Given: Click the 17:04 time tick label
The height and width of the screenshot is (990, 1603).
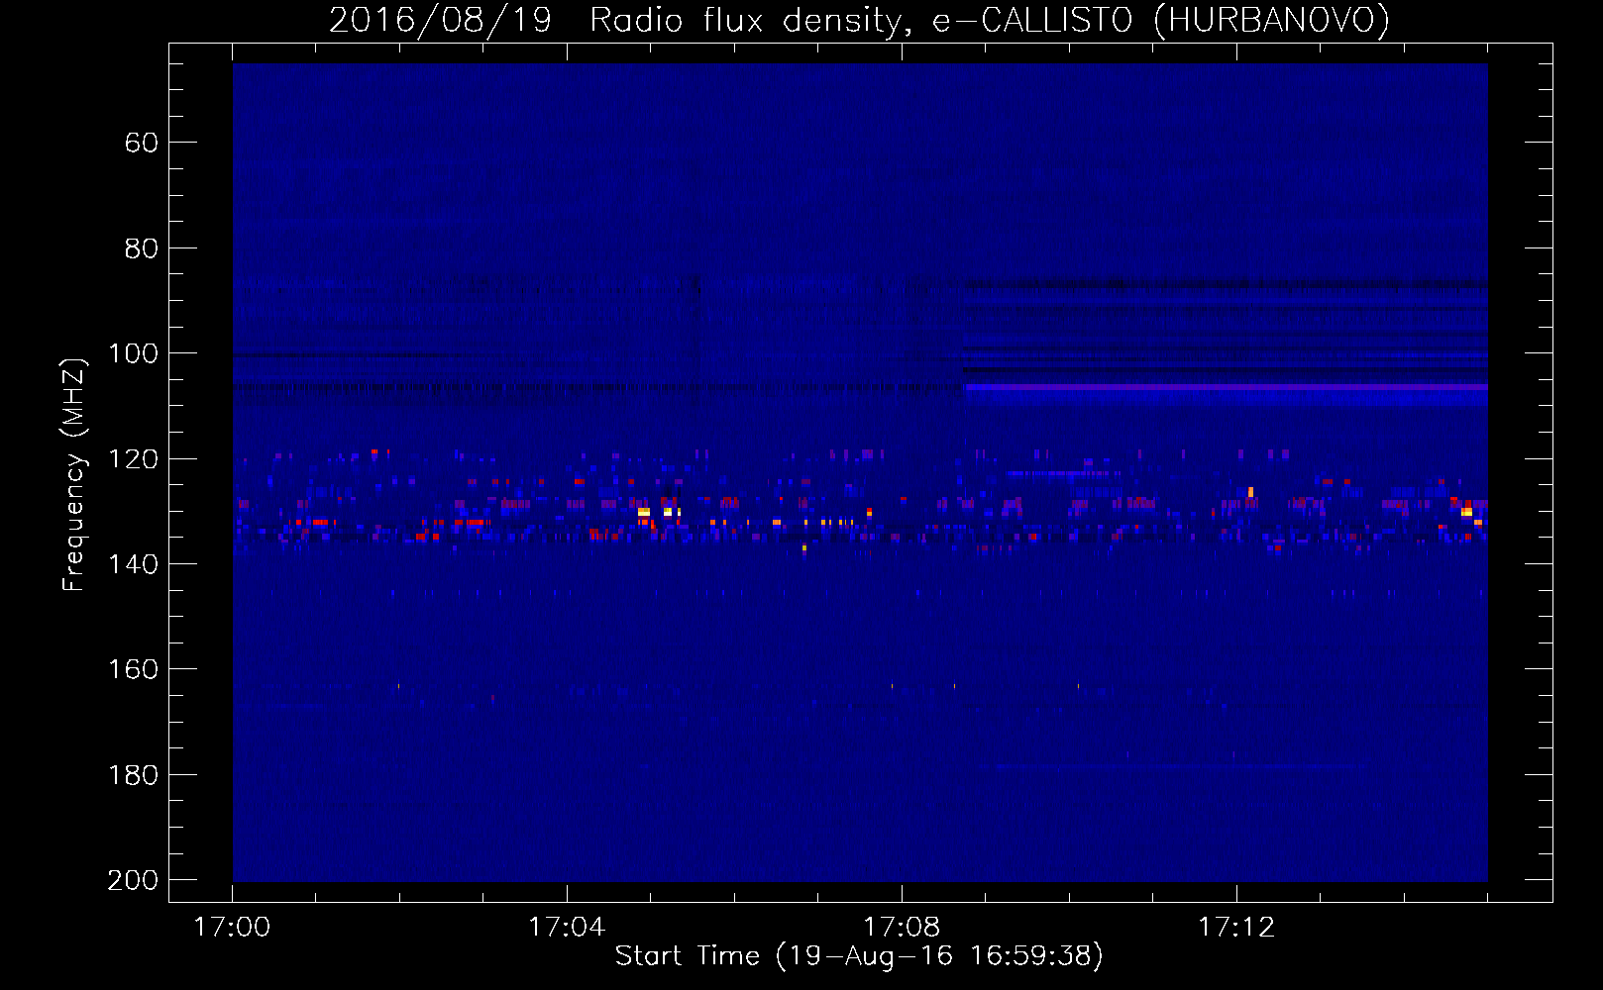Looking at the screenshot, I should pyautogui.click(x=567, y=928).
